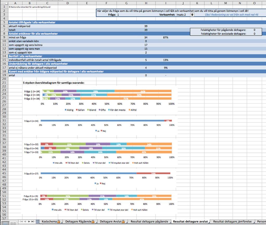Select the 'minst en fråga' cell
The image size is (266, 225).
17,37
